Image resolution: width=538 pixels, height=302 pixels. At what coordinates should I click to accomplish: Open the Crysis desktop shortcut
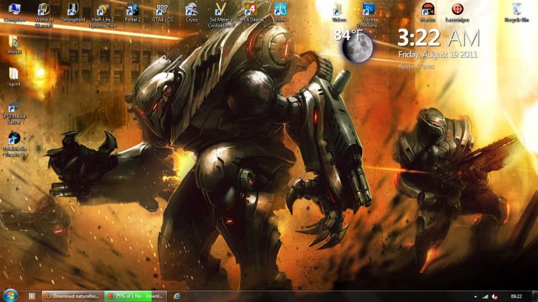191,13
